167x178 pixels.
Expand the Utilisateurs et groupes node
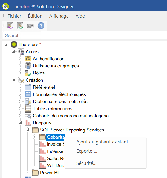click(20, 66)
